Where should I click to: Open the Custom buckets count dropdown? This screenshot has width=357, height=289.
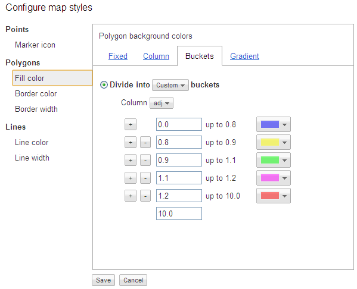point(170,85)
